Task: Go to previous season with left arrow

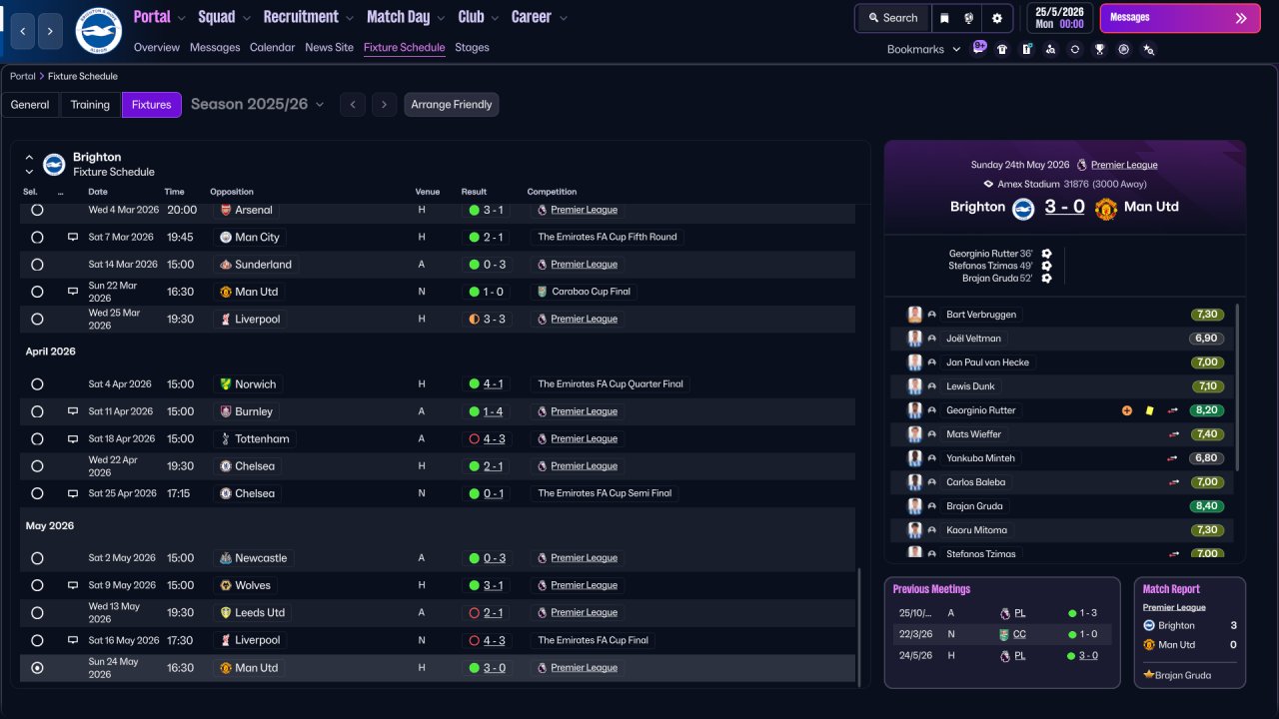Action: [x=353, y=105]
